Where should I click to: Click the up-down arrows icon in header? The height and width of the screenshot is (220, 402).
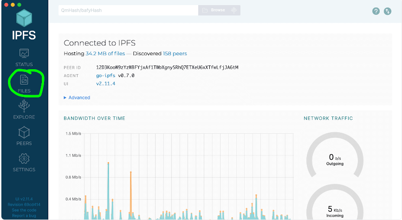click(x=388, y=11)
